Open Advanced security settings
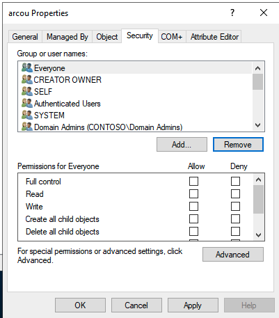279x318 pixels. 233,254
